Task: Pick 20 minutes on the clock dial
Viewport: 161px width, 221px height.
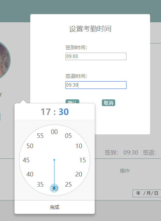Action: (79, 174)
